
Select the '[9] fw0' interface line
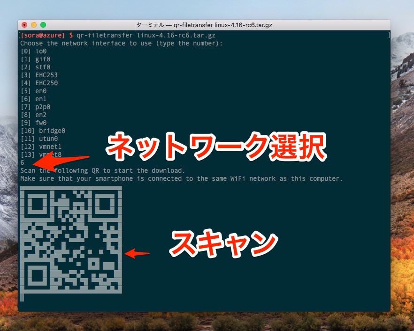(x=33, y=123)
